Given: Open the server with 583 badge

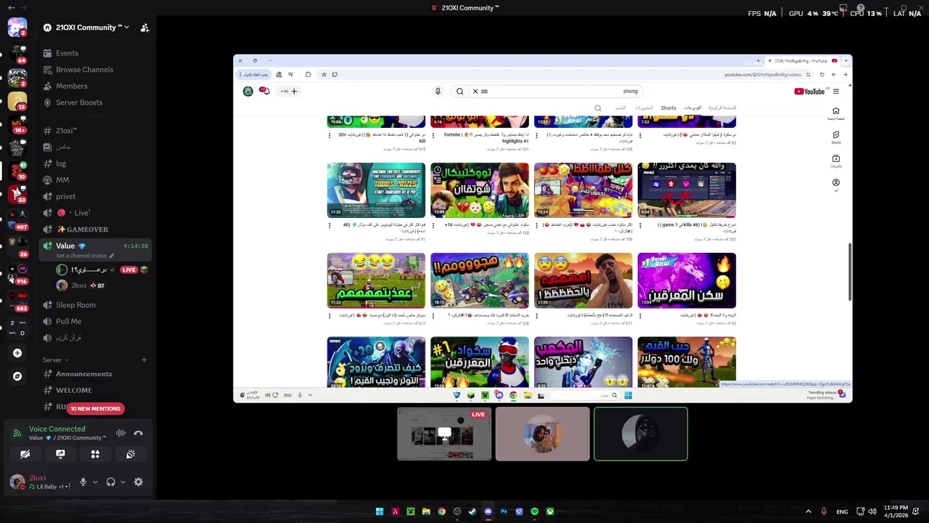Looking at the screenshot, I should coord(17,300).
